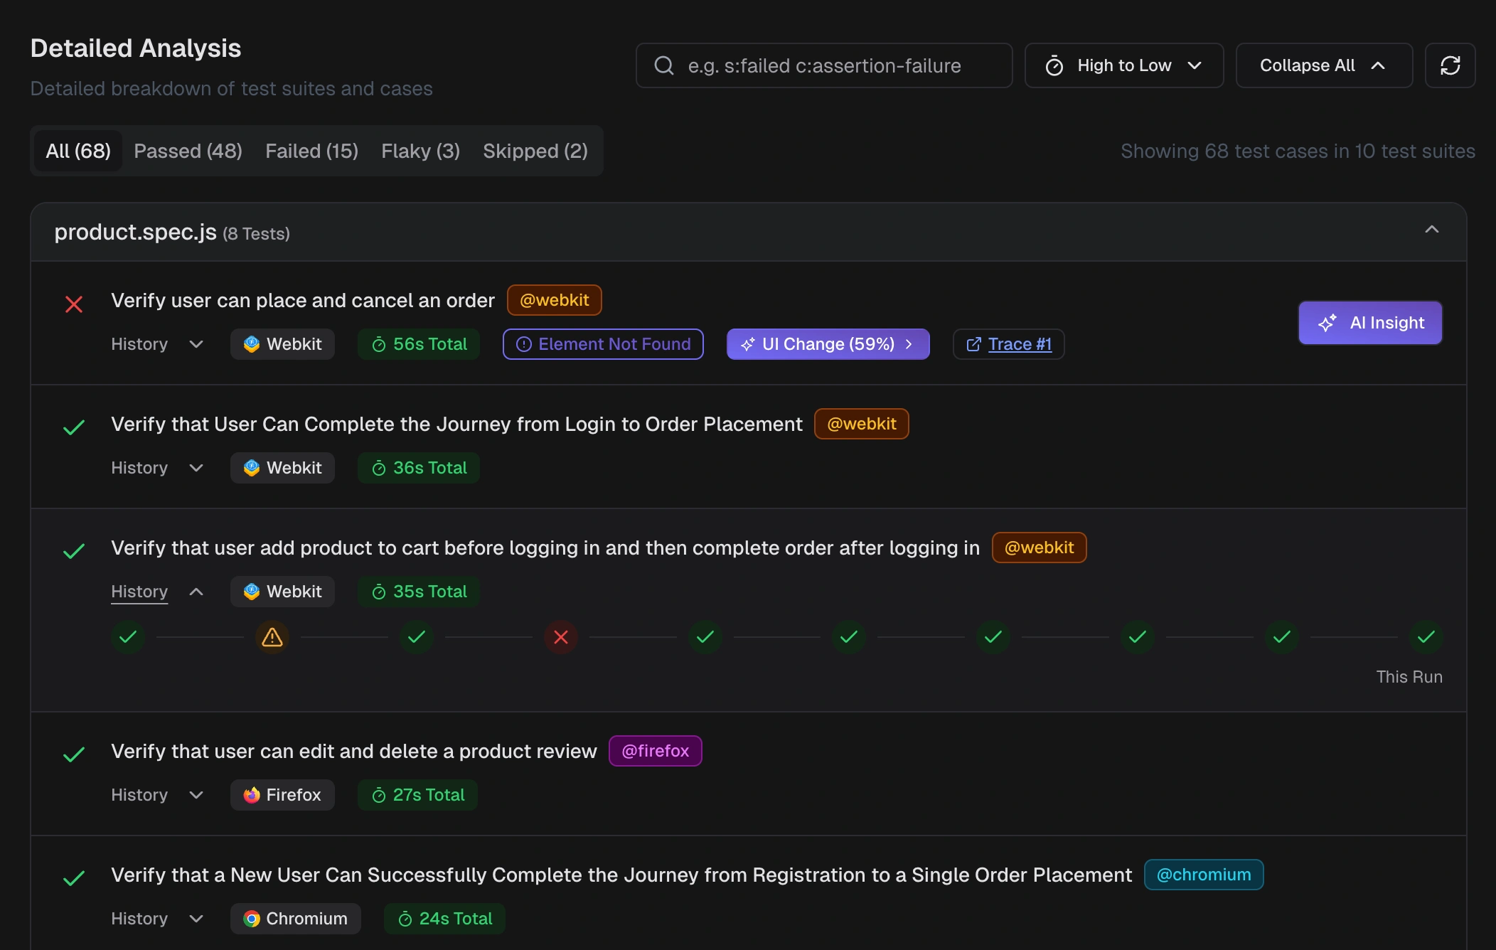Open the High to Low sort dropdown
Image resolution: width=1496 pixels, height=950 pixels.
[1123, 65]
